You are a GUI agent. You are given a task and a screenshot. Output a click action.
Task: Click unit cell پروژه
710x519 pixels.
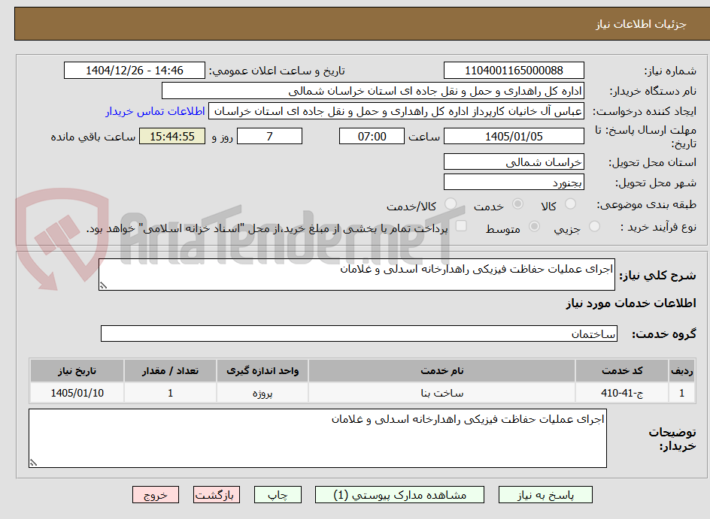pos(262,393)
